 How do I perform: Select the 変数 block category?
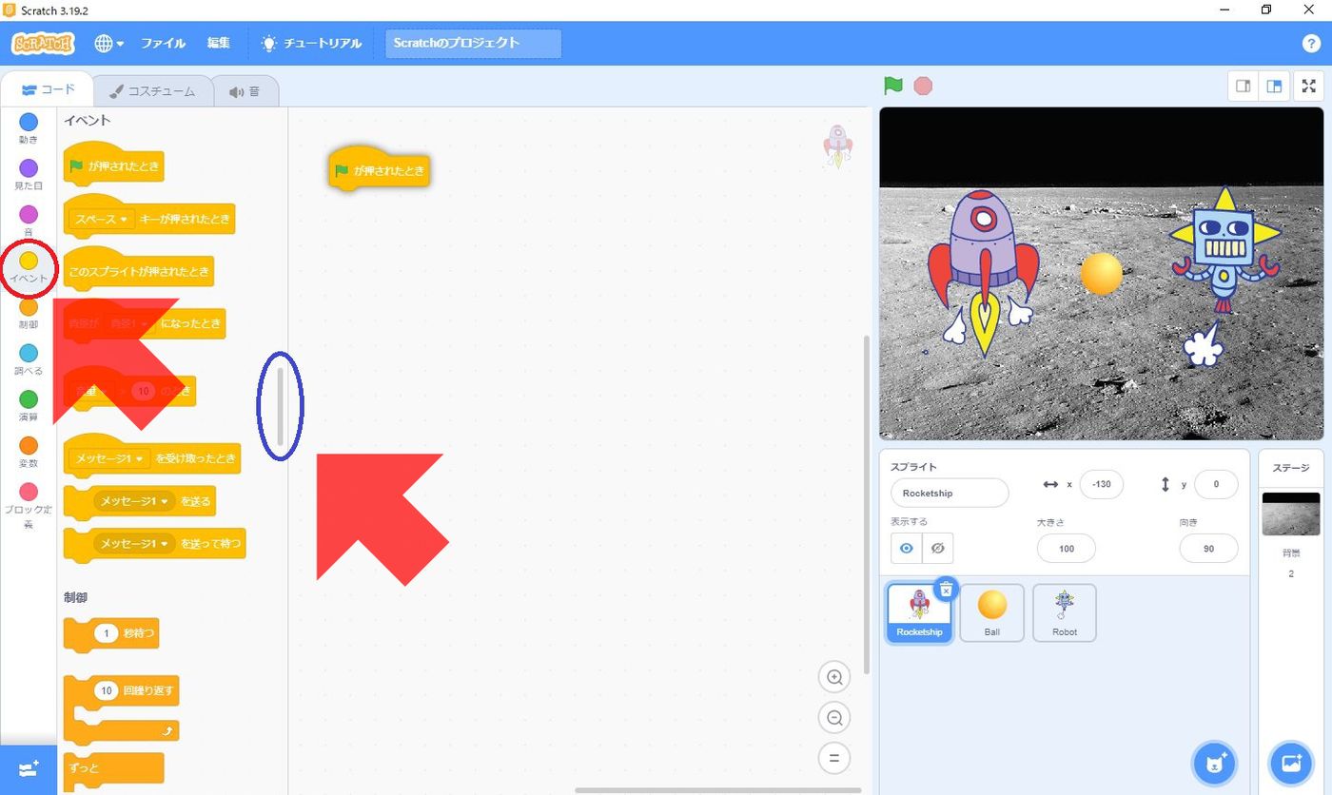click(29, 453)
